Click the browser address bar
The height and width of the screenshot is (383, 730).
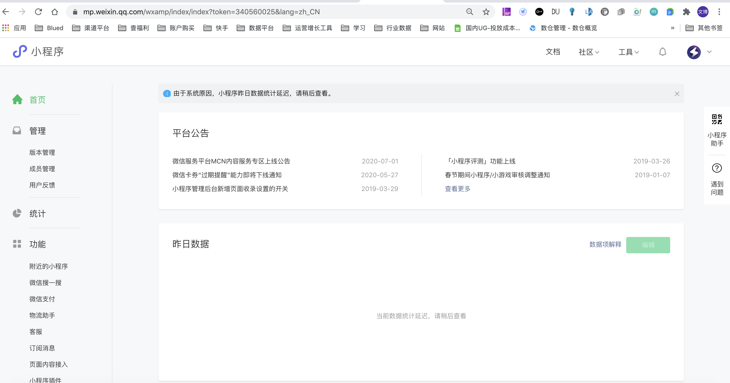255,12
